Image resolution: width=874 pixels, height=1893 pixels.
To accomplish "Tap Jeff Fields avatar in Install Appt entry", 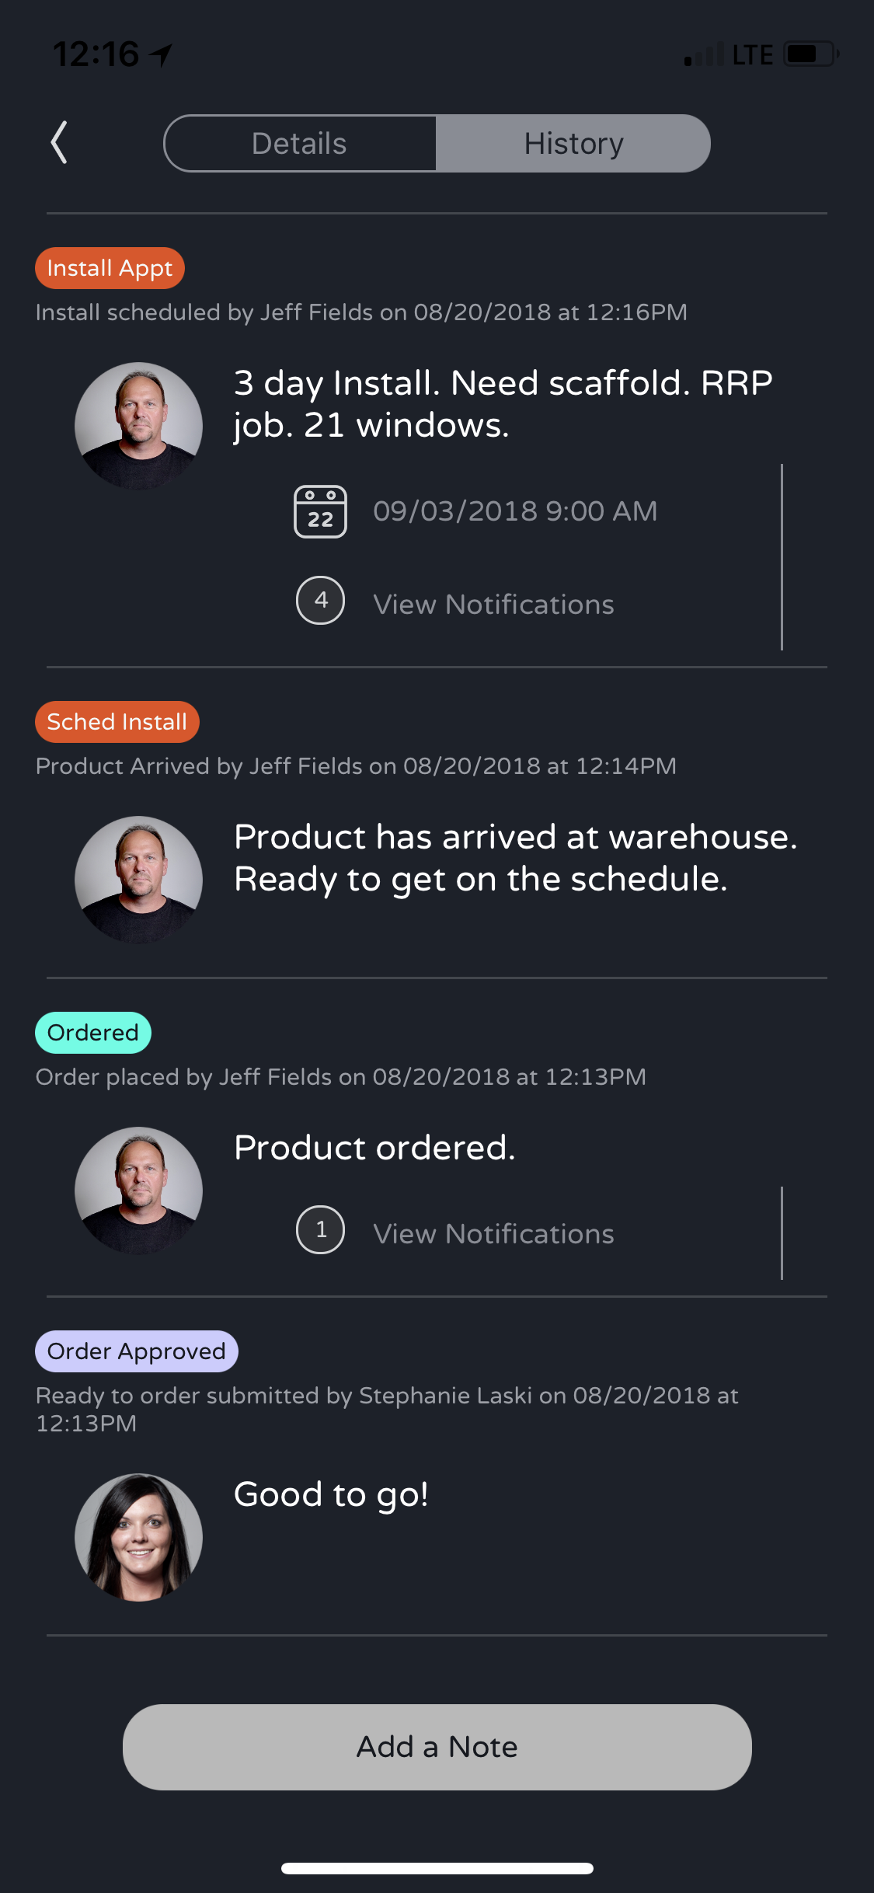I will pos(138,426).
